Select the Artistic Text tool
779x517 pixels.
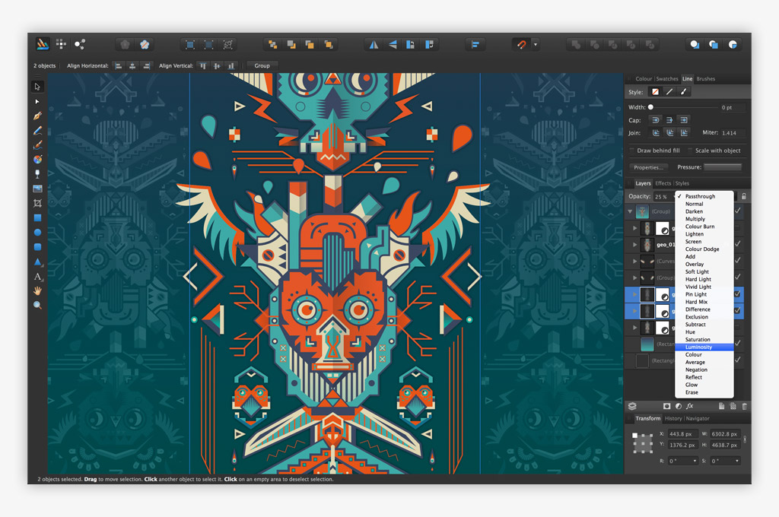37,276
